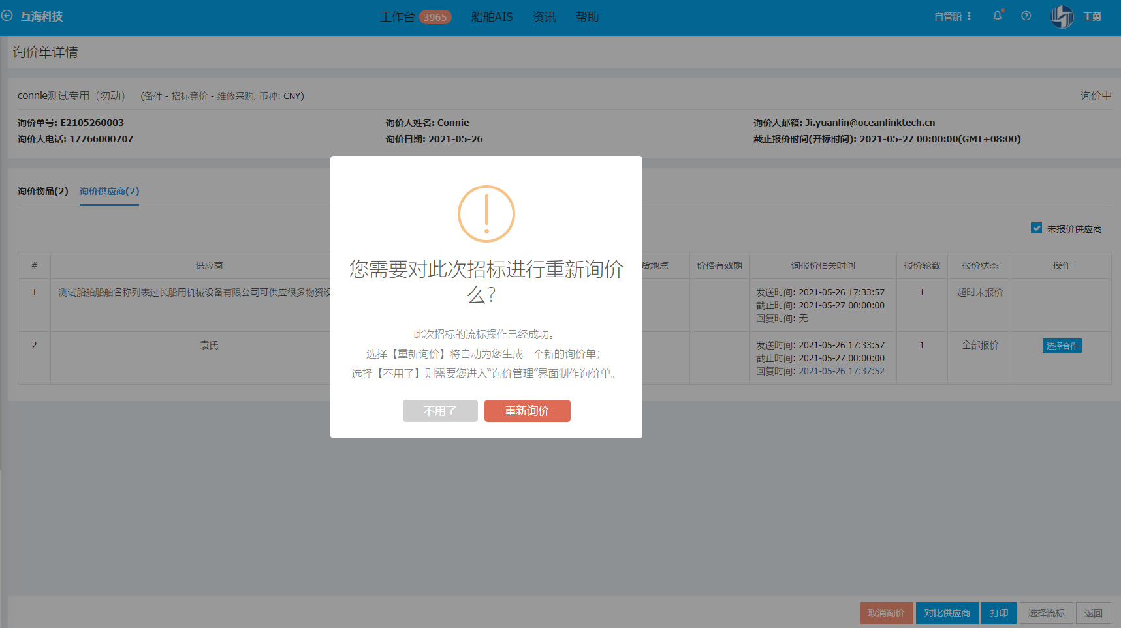Viewport: 1121px width, 628px height.
Task: Click the 对比供应商 button
Action: click(947, 613)
